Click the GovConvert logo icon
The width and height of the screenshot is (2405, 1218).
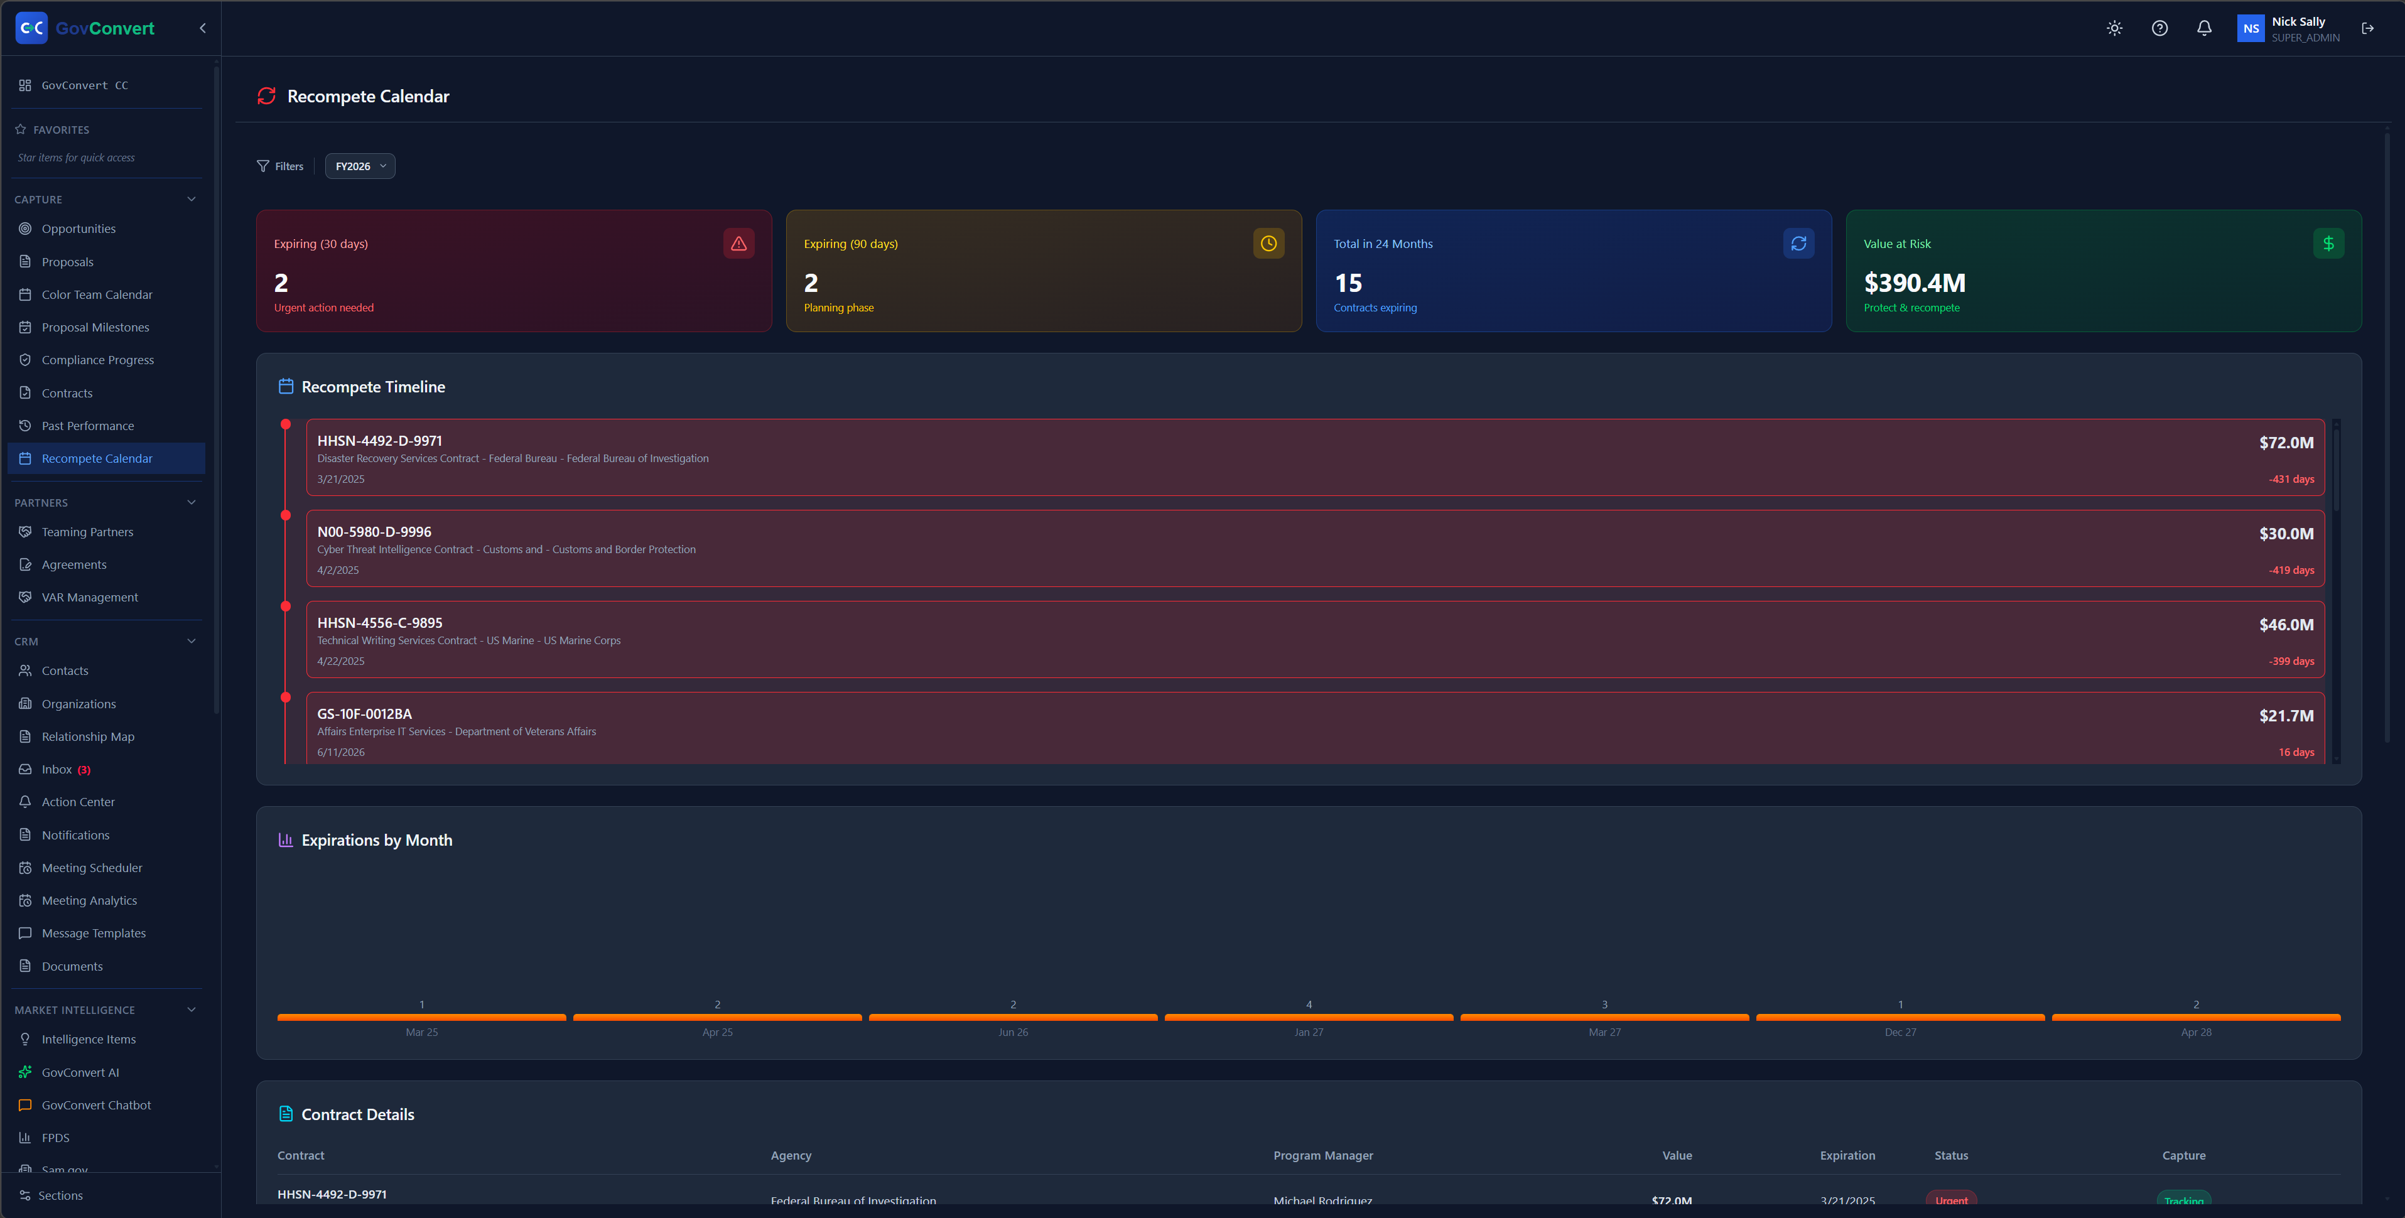click(31, 28)
